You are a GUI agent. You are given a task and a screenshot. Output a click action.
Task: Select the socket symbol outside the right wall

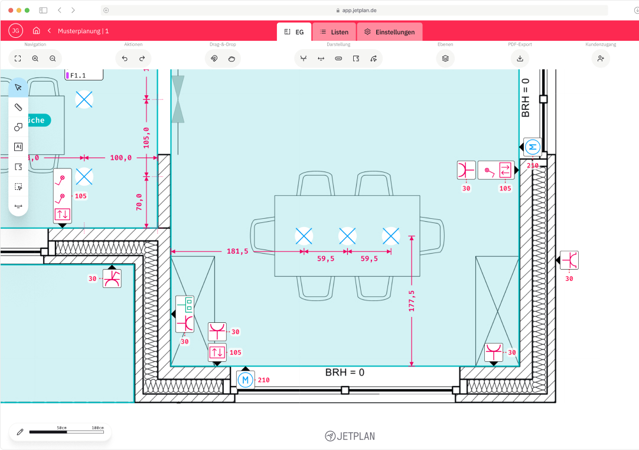pyautogui.click(x=569, y=260)
